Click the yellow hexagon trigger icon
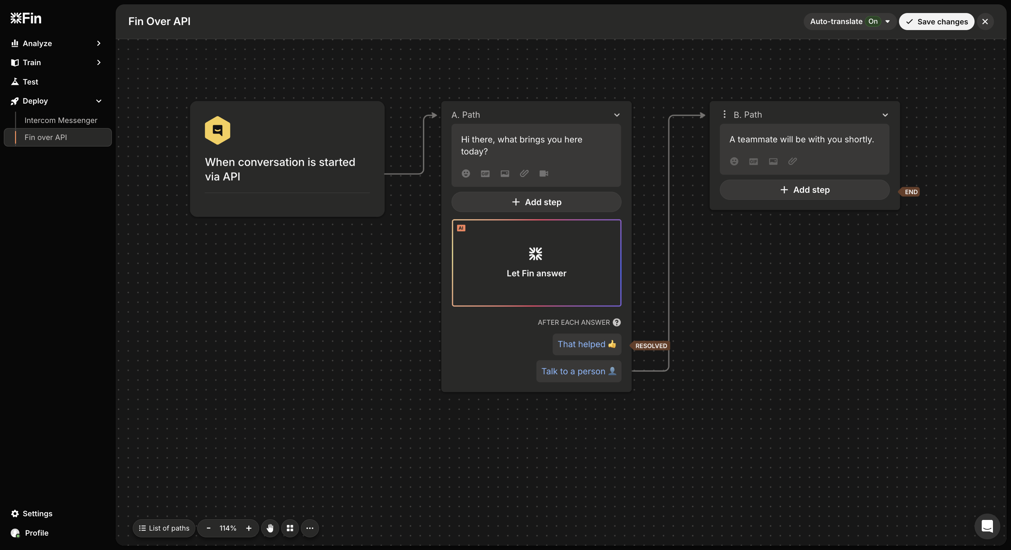 [217, 130]
